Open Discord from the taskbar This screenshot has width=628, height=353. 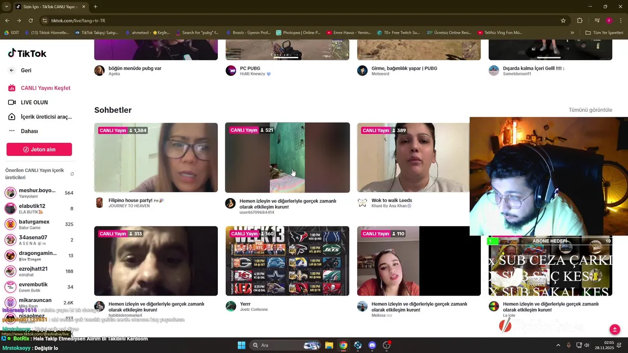372,345
